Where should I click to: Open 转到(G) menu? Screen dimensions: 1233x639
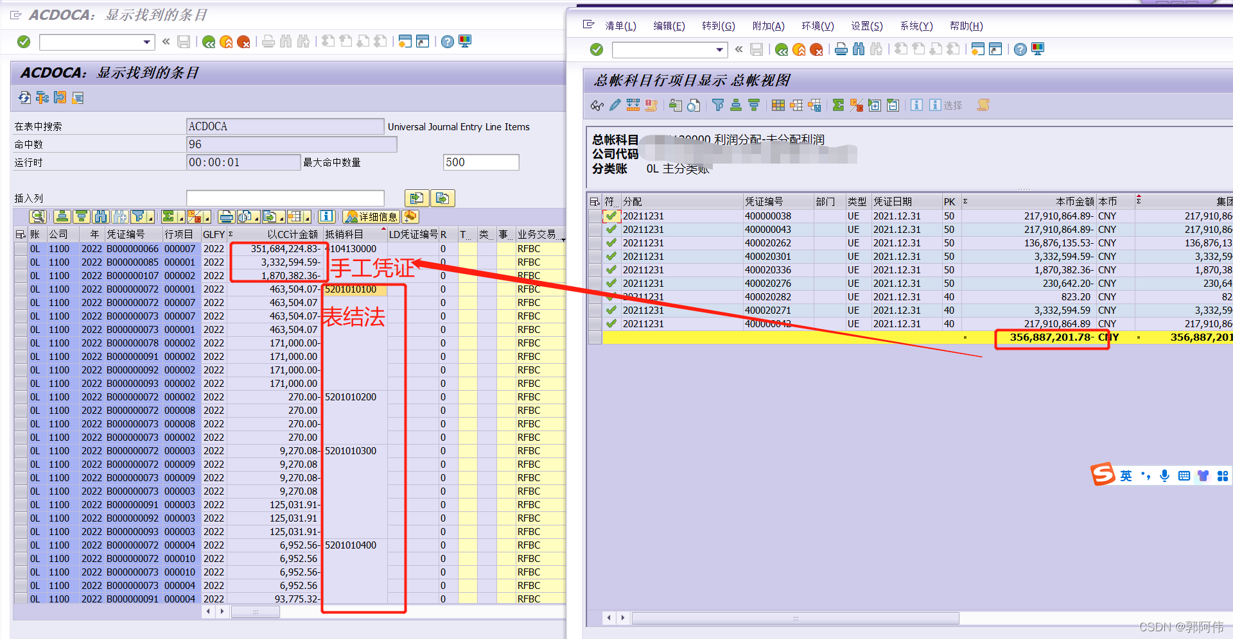(719, 26)
